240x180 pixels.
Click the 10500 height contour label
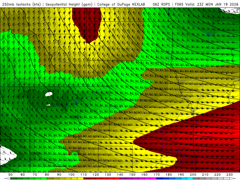coord(34,153)
